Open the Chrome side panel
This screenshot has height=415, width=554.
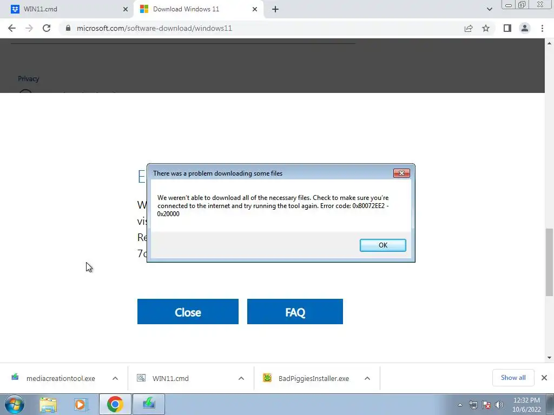(x=507, y=28)
